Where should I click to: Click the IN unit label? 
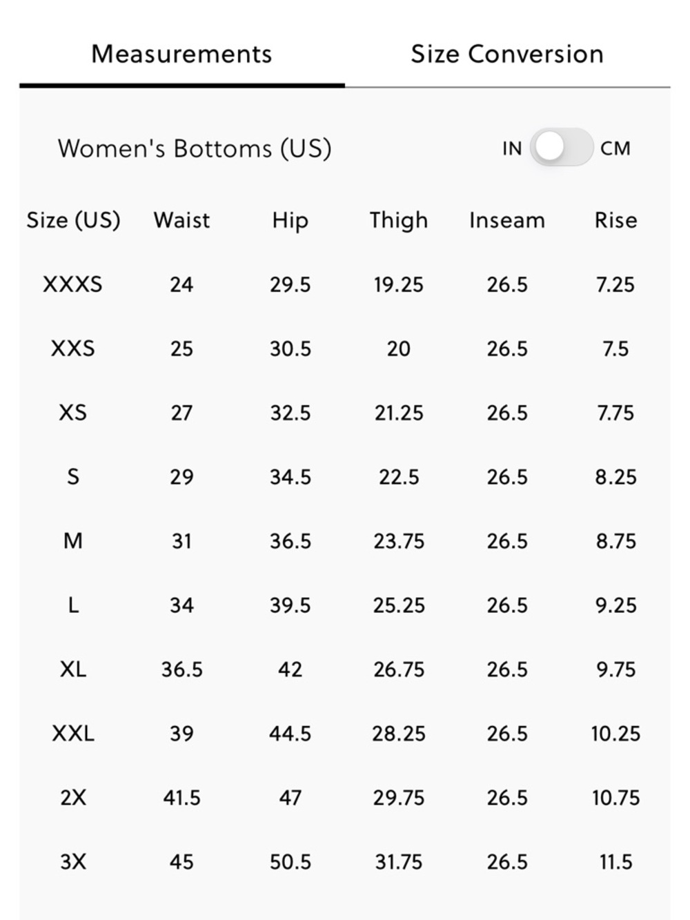point(512,148)
